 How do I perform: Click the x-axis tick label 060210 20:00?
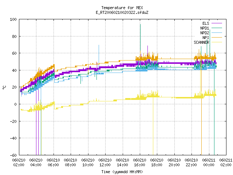[174, 163]
